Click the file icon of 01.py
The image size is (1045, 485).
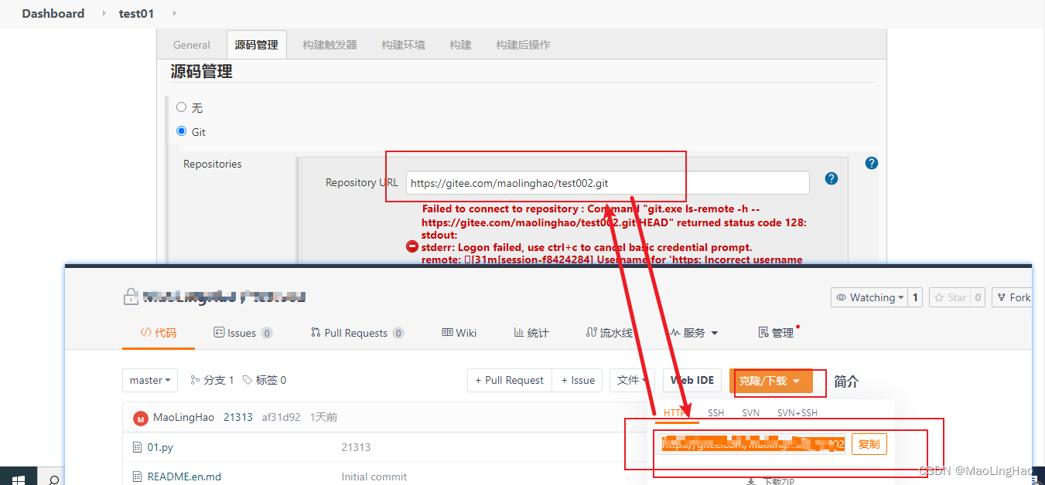pyautogui.click(x=138, y=447)
